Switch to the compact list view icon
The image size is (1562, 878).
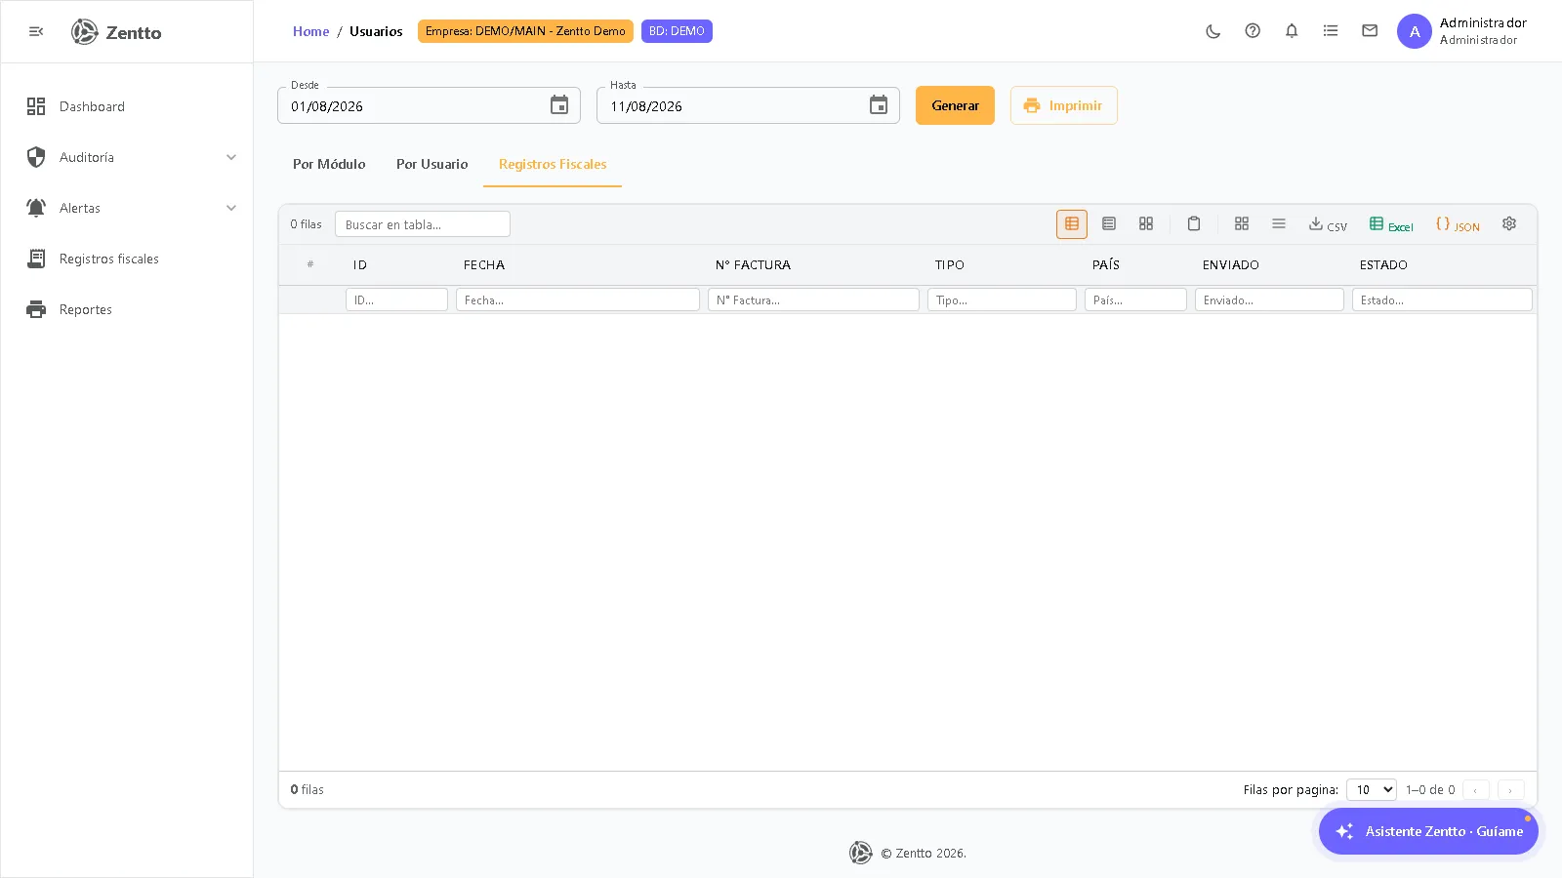click(1109, 223)
